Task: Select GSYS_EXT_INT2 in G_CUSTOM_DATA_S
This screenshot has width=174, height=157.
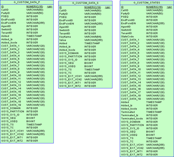Action: pyautogui.click(x=70, y=86)
